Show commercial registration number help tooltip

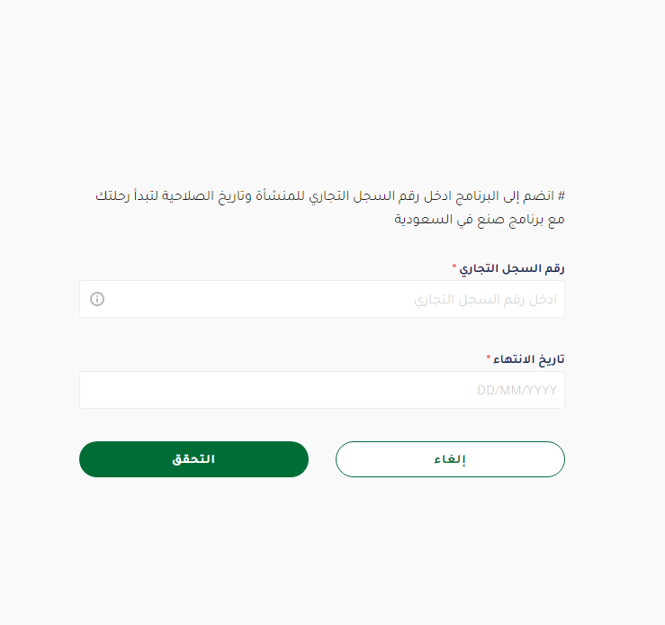tap(97, 299)
